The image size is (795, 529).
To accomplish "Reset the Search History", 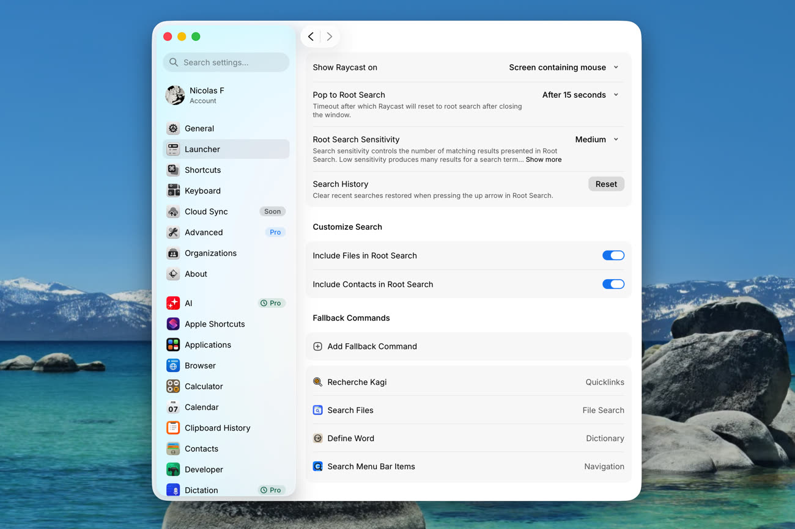I will tap(606, 184).
